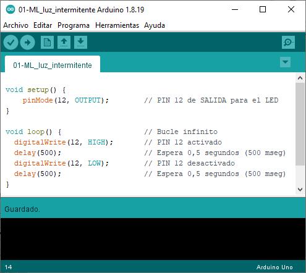The height and width of the screenshot is (273, 306).
Task: Click the Arduino logo in title bar
Action: [x=11, y=9]
